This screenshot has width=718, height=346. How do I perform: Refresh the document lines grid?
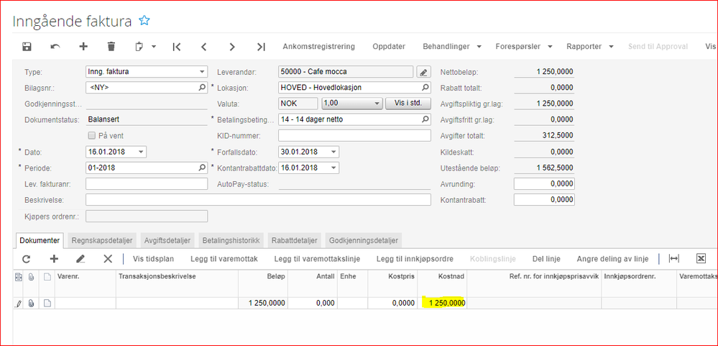(x=26, y=259)
